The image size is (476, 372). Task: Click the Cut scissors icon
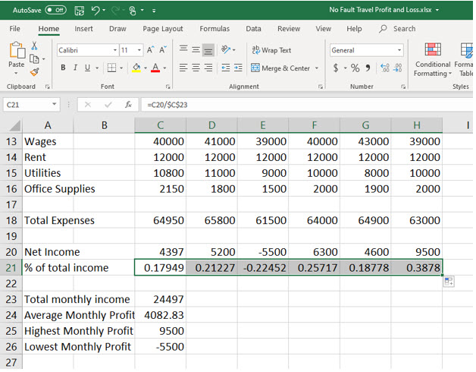pos(34,46)
